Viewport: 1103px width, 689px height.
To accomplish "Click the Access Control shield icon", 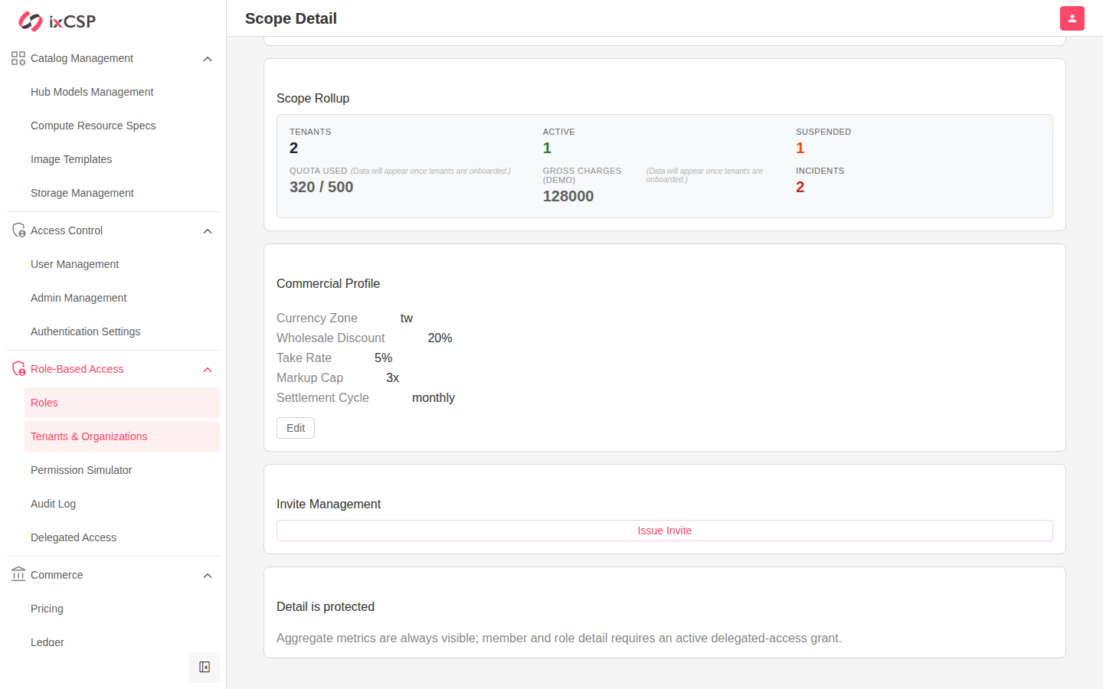I will (x=18, y=230).
